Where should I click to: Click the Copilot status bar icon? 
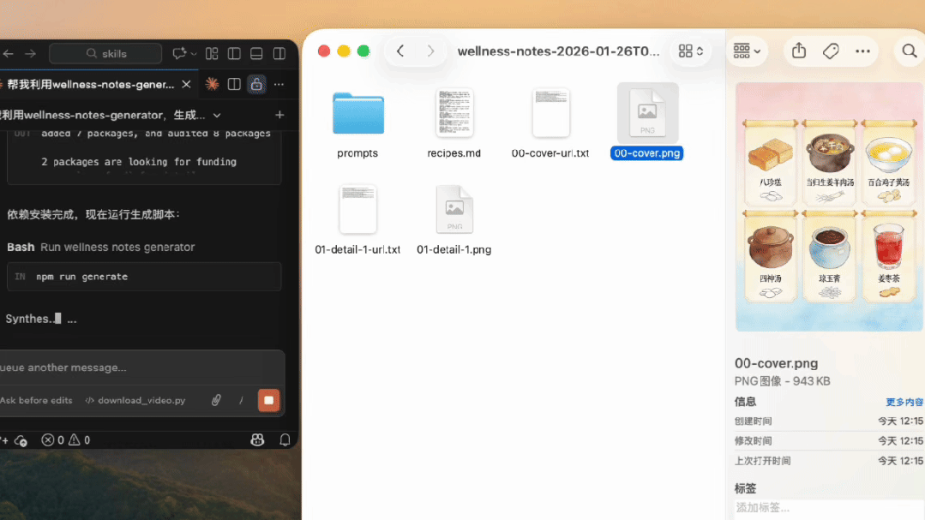click(x=257, y=440)
